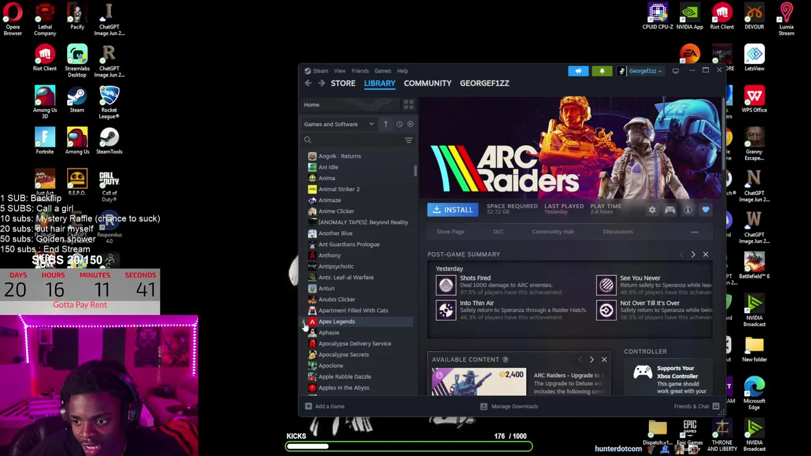Dismiss the Post-Game Summary section
811x456 pixels.
coord(705,255)
